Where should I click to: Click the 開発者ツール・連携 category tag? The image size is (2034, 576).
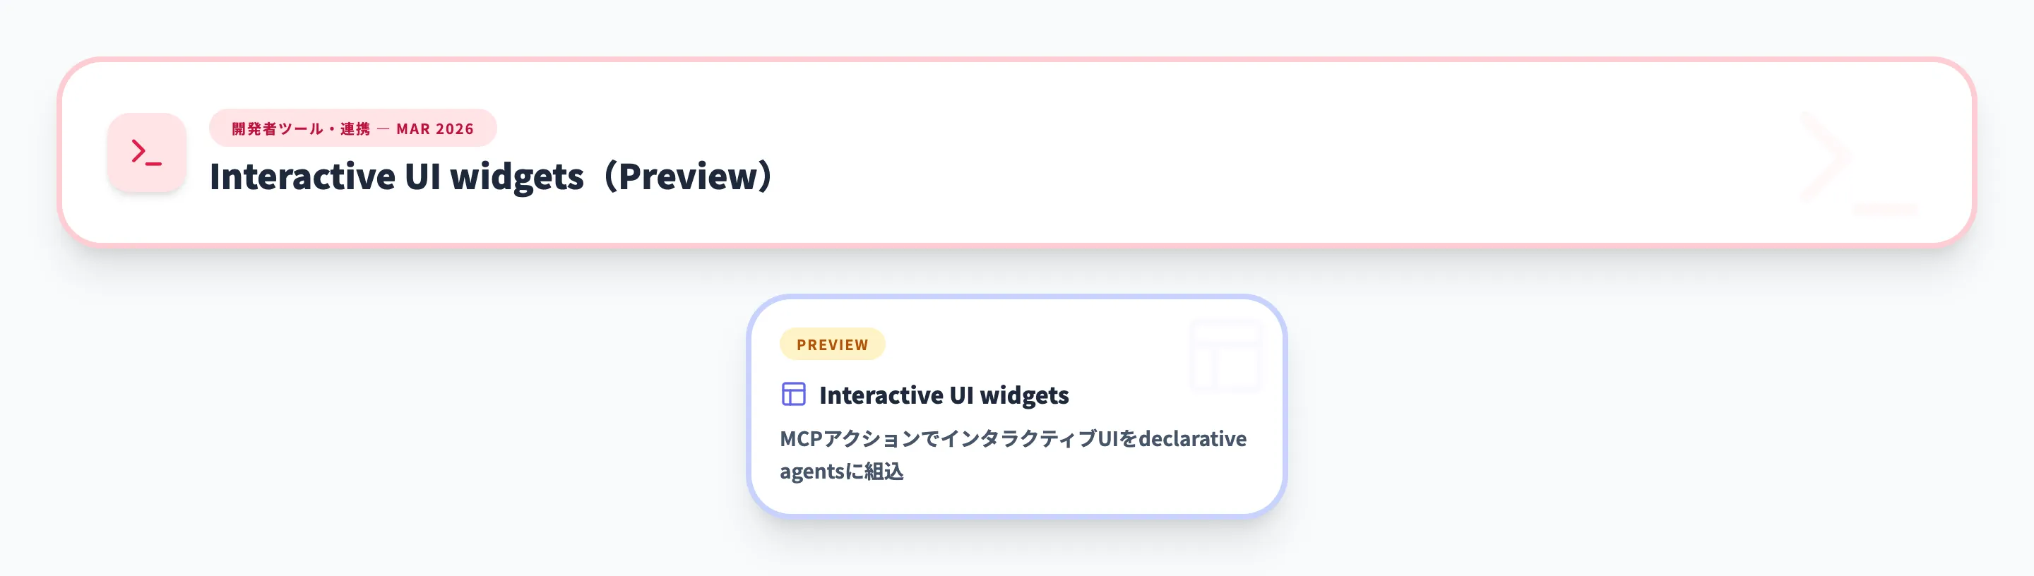point(301,128)
